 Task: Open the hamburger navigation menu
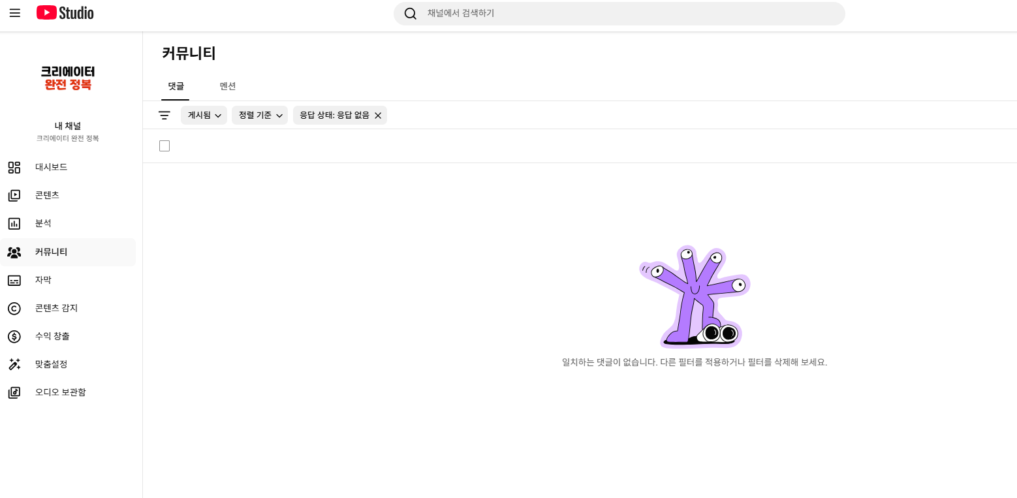coord(14,12)
